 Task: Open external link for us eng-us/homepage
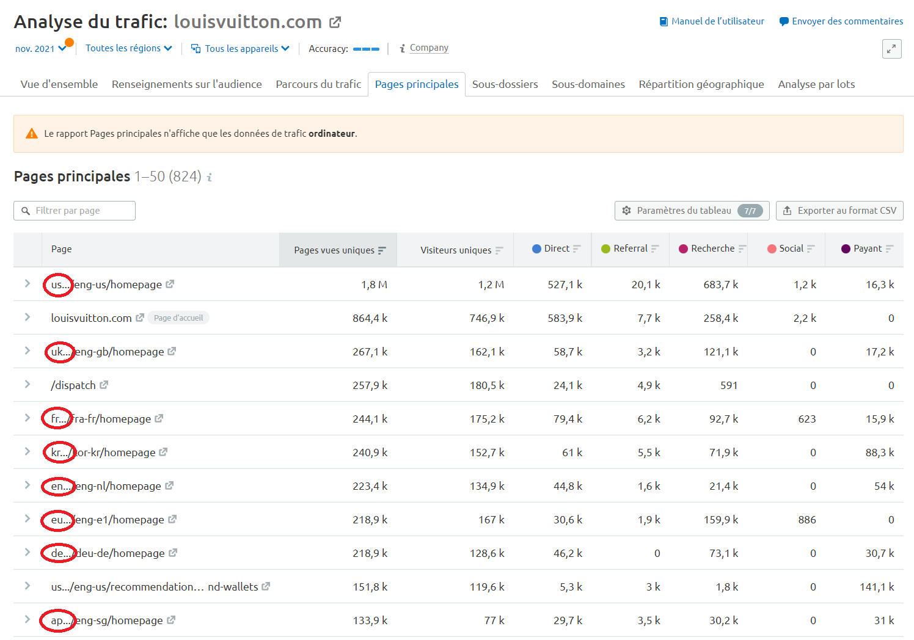170,284
